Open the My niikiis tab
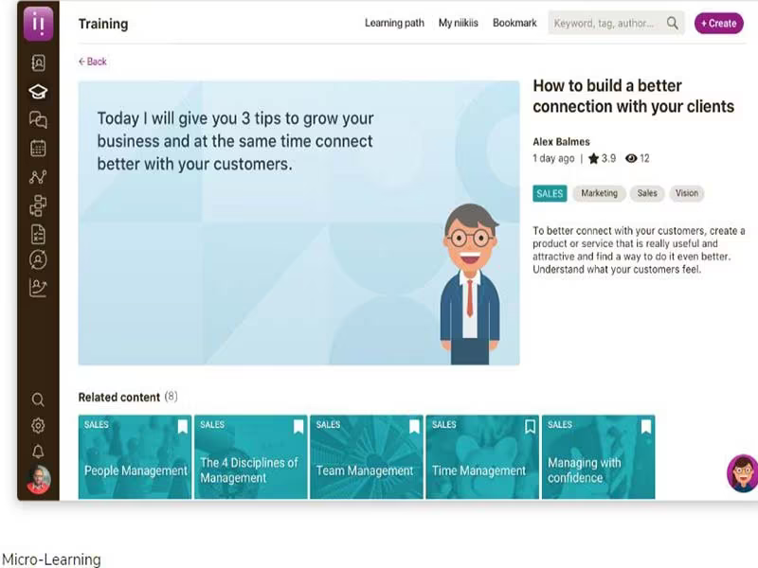This screenshot has height=568, width=758. click(458, 23)
